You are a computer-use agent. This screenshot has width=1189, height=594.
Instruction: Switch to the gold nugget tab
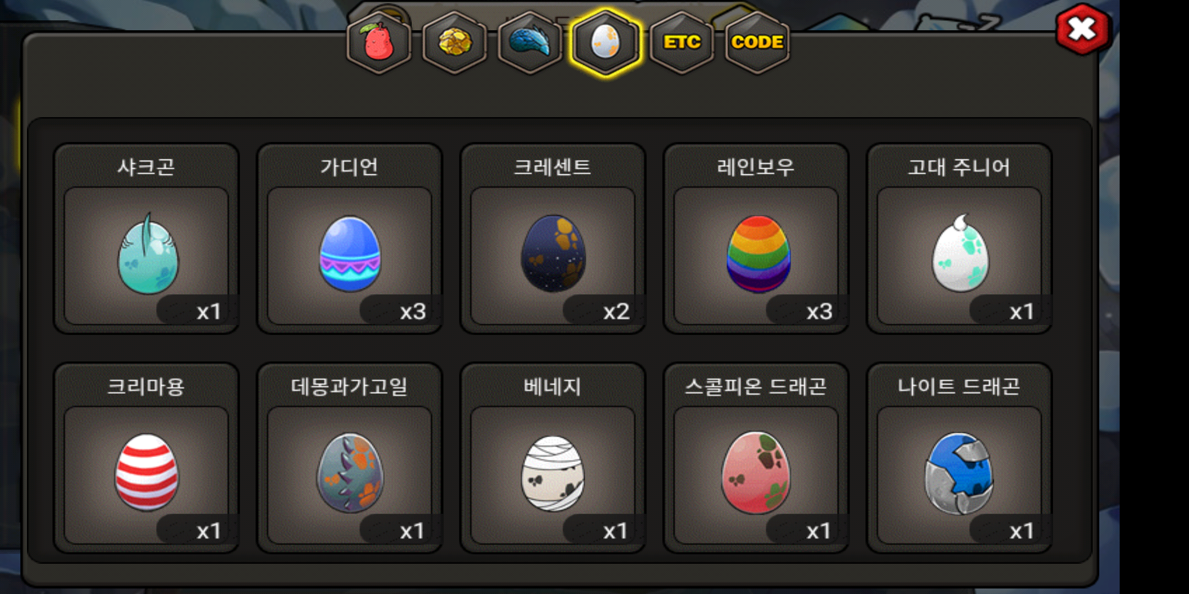455,42
